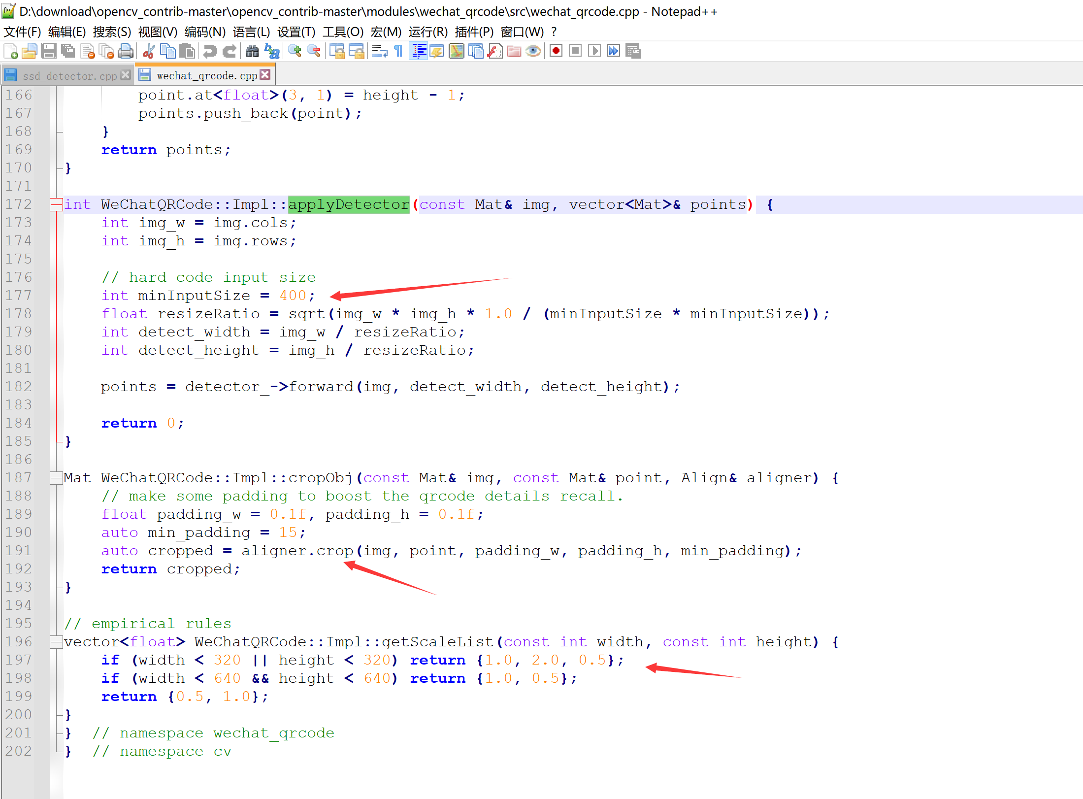This screenshot has height=799, width=1083.
Task: Create a new file with the New icon
Action: tap(11, 51)
